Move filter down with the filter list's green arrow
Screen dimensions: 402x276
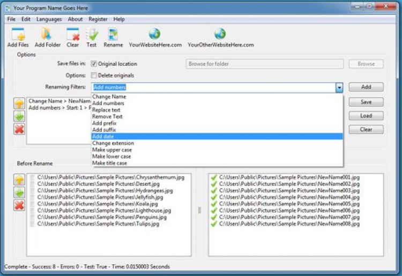[x=19, y=116]
